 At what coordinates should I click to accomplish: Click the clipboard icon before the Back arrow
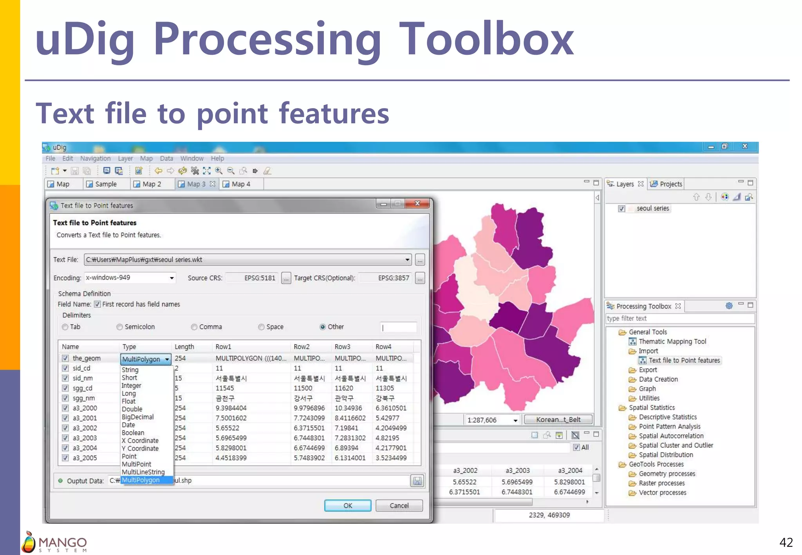[x=139, y=171]
